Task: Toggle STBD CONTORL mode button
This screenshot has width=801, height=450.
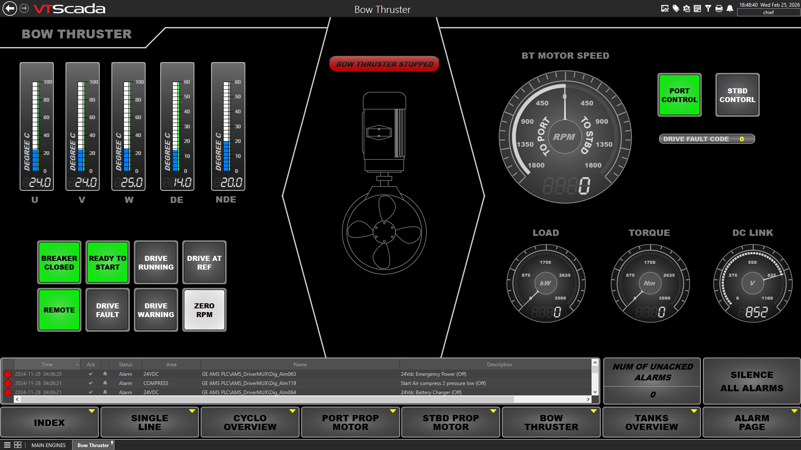Action: pos(737,95)
